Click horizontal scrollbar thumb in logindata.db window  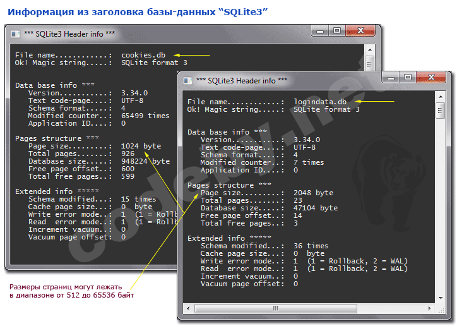276,308
